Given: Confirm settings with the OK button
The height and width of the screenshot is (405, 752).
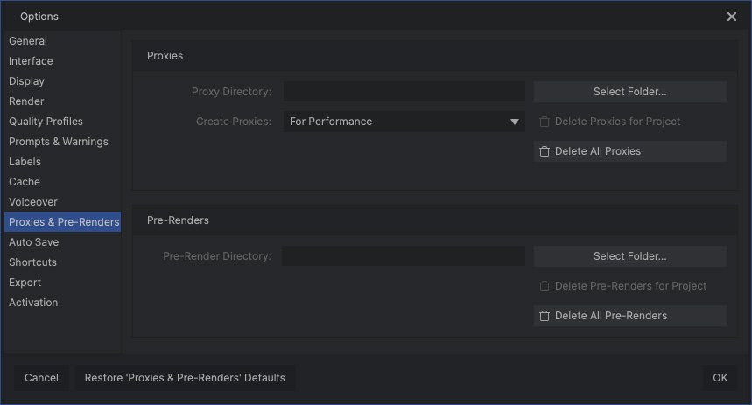Looking at the screenshot, I should coord(720,378).
